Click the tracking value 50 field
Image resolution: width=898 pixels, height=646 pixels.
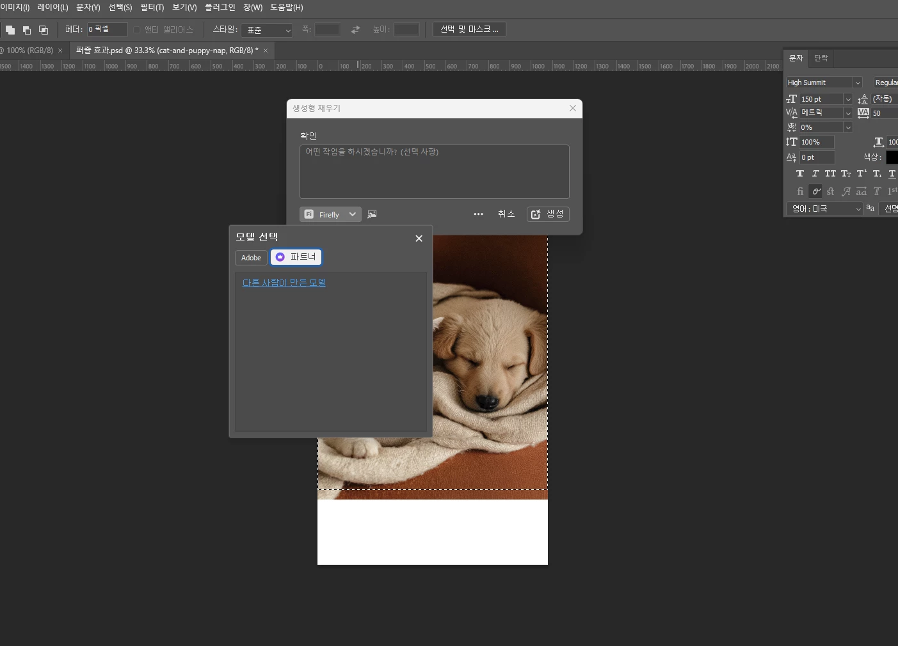point(885,113)
